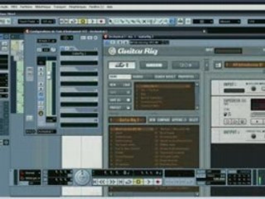Click the blue Edit button on the channel strip

tap(41, 95)
